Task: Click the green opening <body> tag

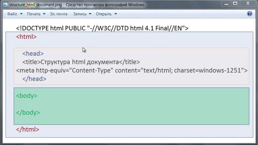Action: 27,96
